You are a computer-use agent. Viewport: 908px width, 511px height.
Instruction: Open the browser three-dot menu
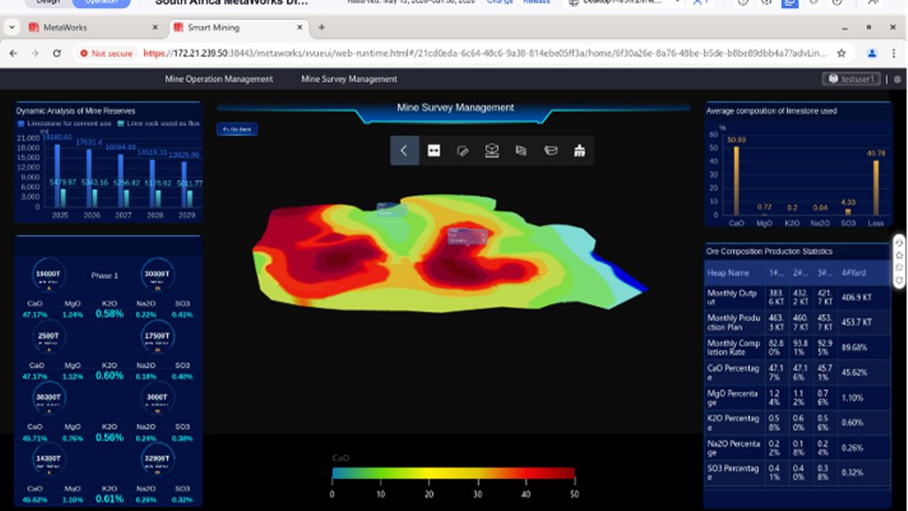click(894, 53)
